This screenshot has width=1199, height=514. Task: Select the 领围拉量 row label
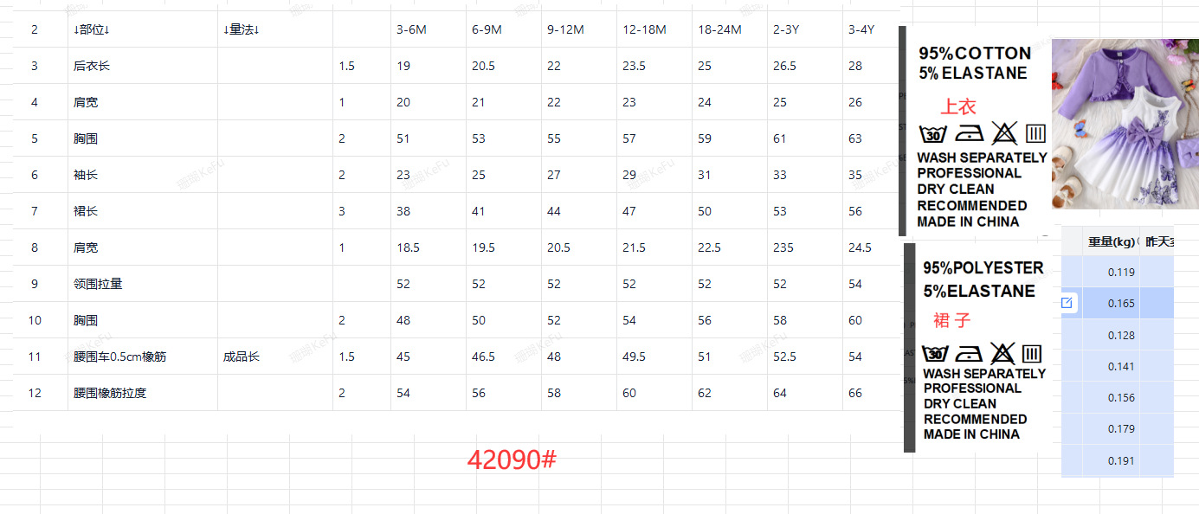coord(98,284)
